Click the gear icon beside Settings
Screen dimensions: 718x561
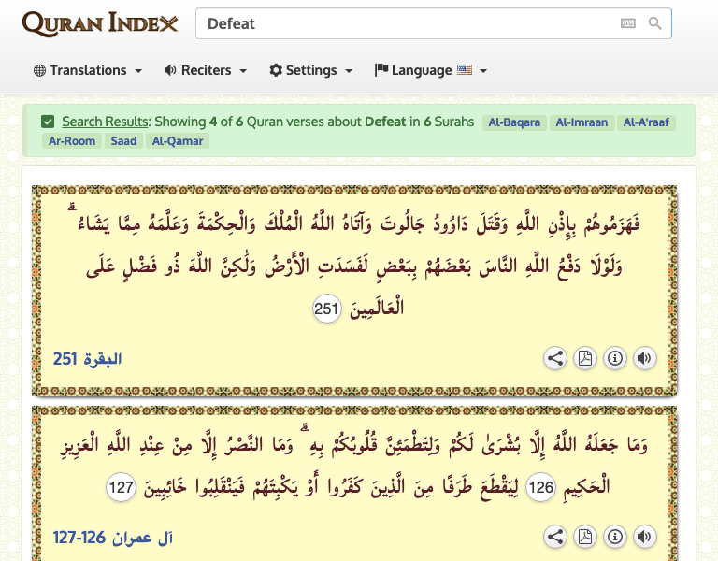pos(276,70)
